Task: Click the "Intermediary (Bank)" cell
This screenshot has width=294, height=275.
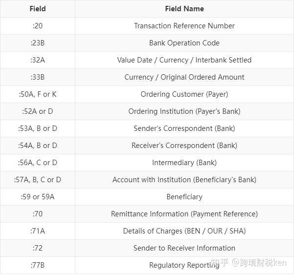Action: coord(184,163)
